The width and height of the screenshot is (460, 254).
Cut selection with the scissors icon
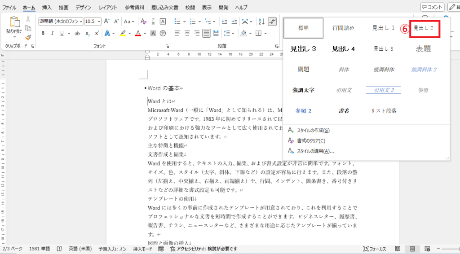pyautogui.click(x=28, y=19)
